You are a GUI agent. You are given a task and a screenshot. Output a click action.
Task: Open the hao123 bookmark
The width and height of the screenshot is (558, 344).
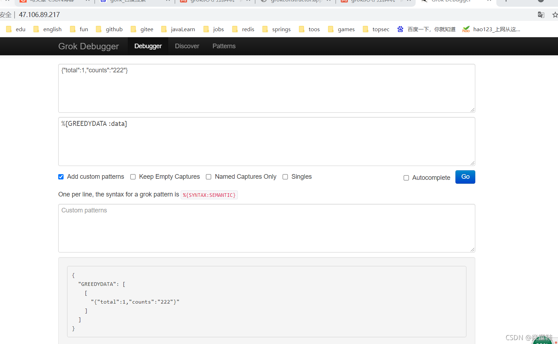[x=491, y=29]
